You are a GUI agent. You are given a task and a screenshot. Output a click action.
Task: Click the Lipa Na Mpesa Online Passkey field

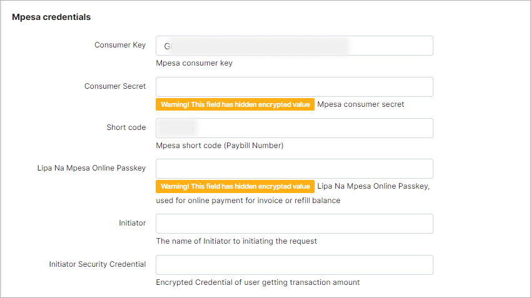tap(294, 169)
